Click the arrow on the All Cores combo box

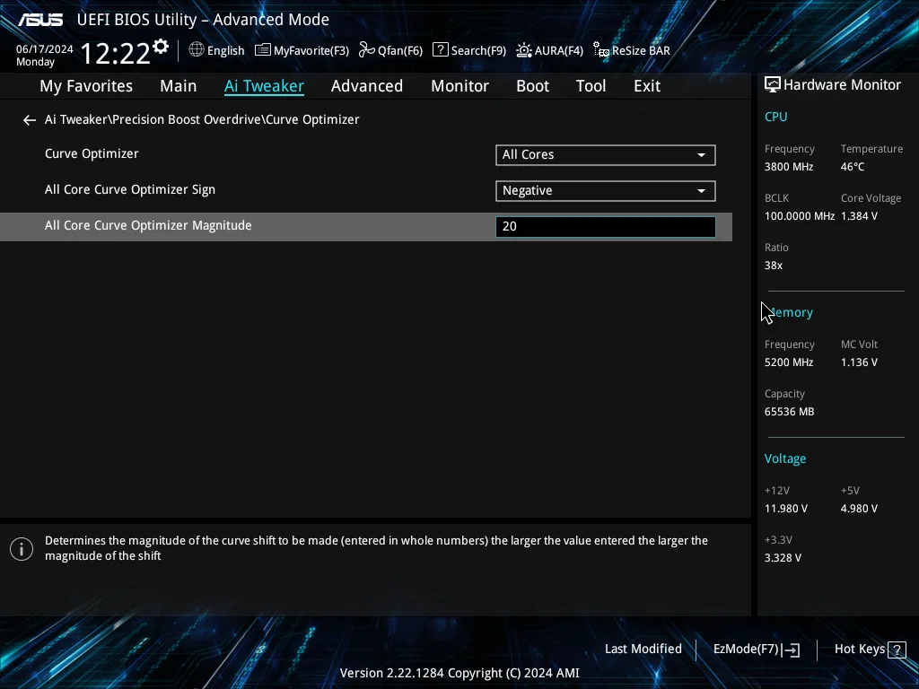click(701, 155)
